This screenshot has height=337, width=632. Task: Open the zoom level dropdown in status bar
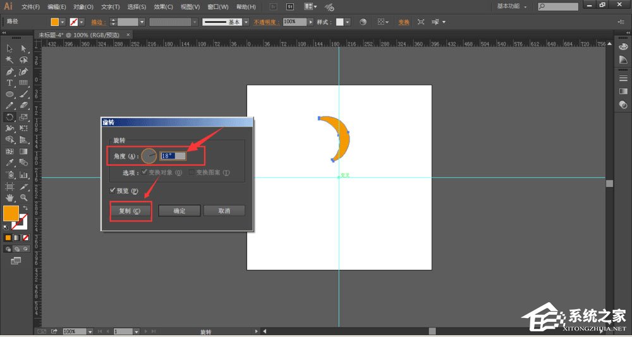[90, 331]
